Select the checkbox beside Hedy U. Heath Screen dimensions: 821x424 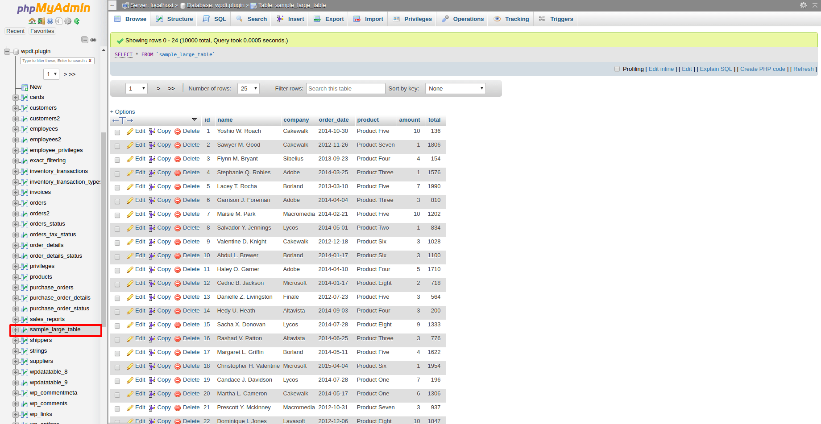(x=117, y=312)
